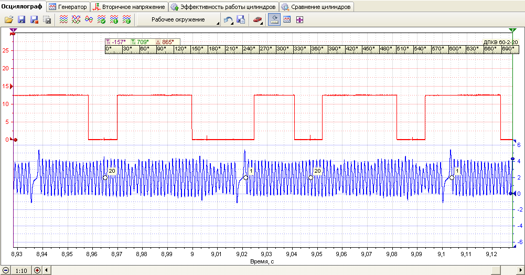Screen dimensions: 525x275
Task: Open the Вторичное напряжение tab
Action: coord(129,7)
